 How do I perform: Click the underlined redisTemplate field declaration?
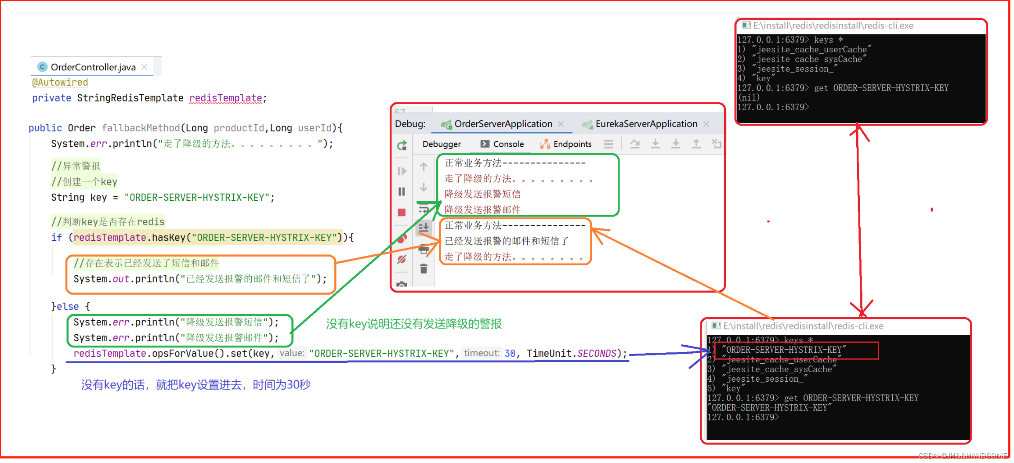(x=226, y=98)
